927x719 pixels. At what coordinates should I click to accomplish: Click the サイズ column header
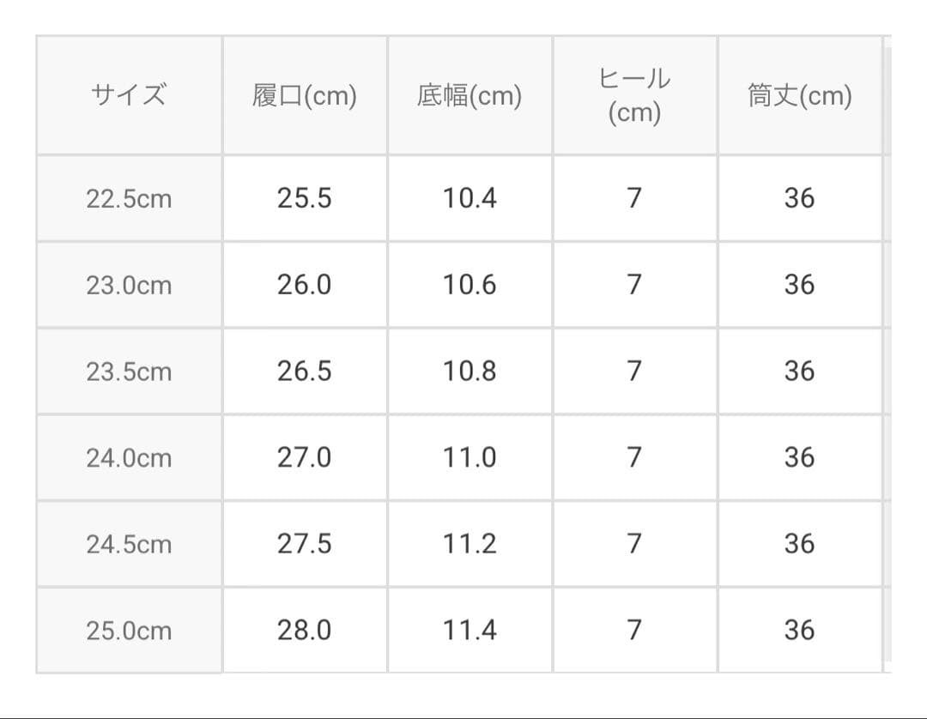[129, 95]
